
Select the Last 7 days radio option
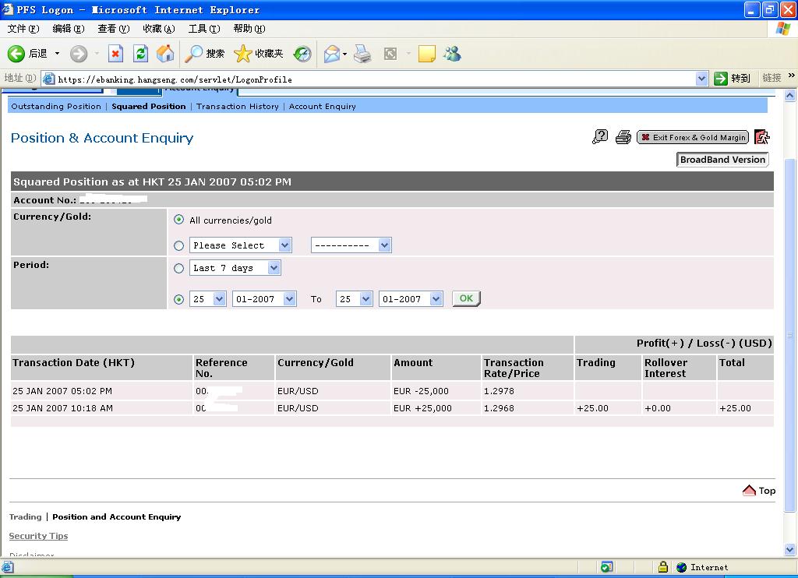(x=179, y=268)
